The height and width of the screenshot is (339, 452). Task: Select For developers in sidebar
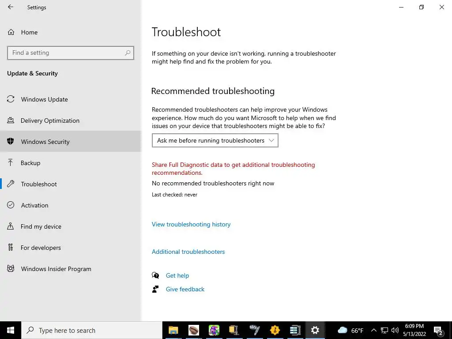pos(41,248)
